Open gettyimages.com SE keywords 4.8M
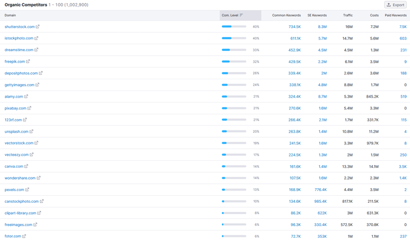The image size is (410, 240). [322, 85]
